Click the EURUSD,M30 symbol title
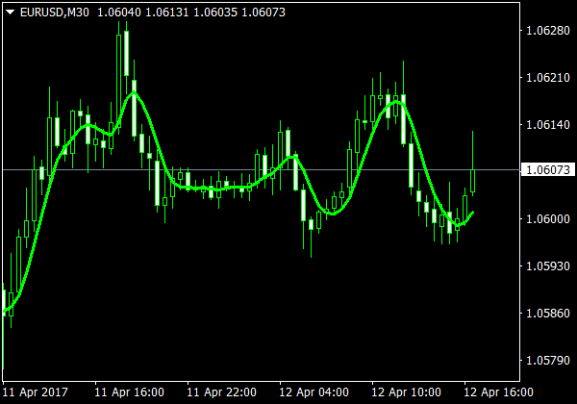Image resolution: width=577 pixels, height=404 pixels. pos(55,13)
